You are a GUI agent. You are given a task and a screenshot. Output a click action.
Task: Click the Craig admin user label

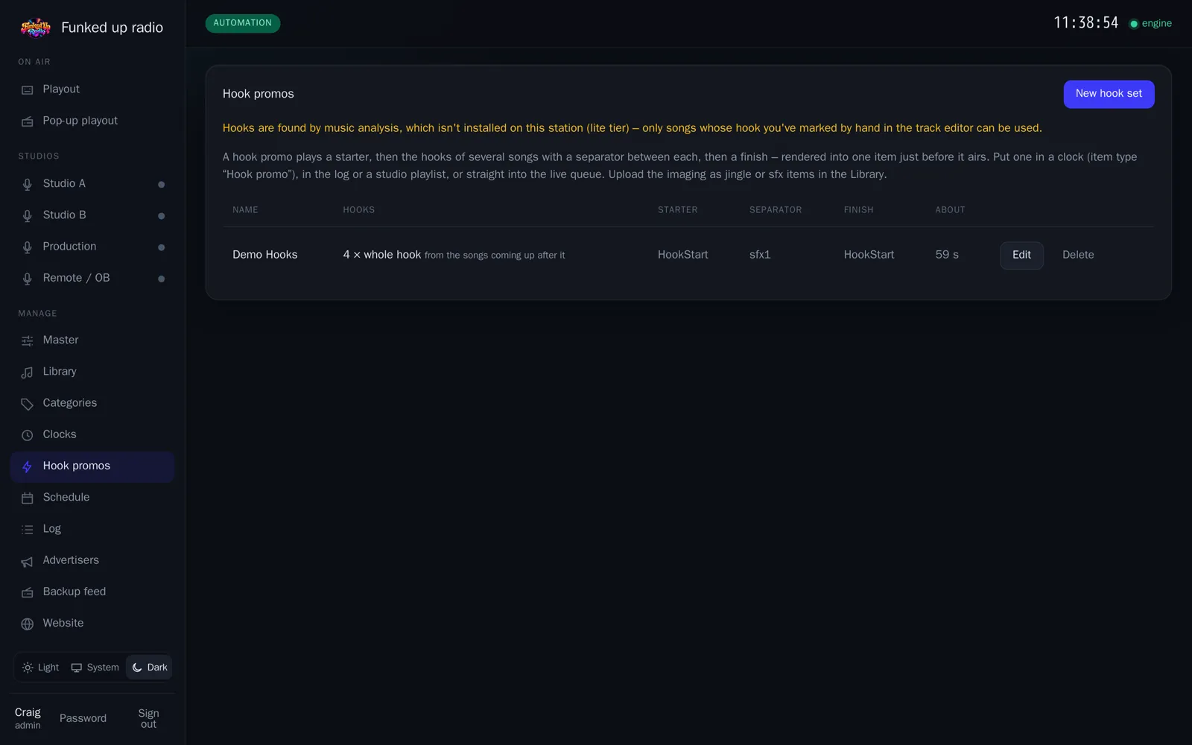coord(28,718)
